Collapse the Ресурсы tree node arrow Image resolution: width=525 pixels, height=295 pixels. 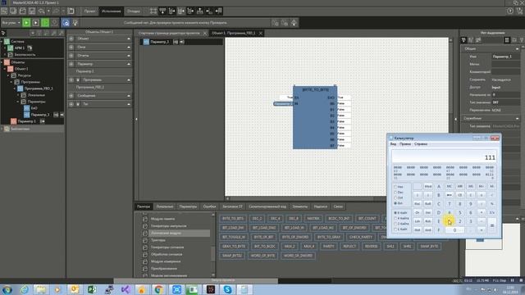tap(8, 75)
